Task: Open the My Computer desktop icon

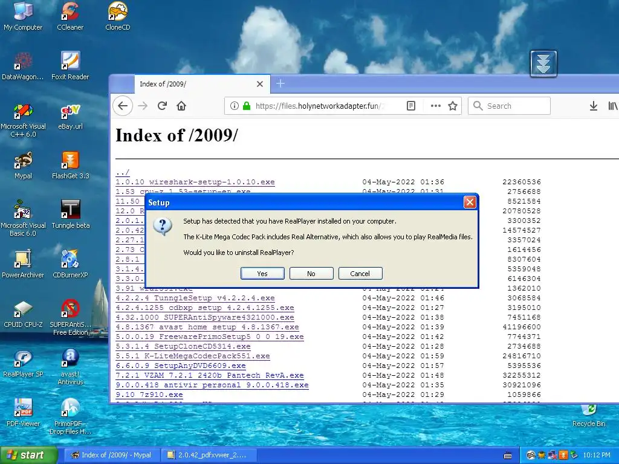Action: coord(23,16)
